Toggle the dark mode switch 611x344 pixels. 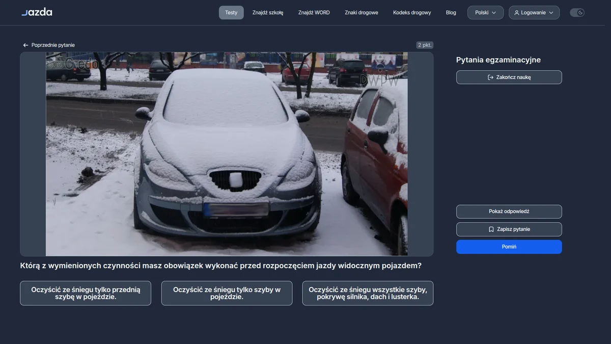click(577, 13)
